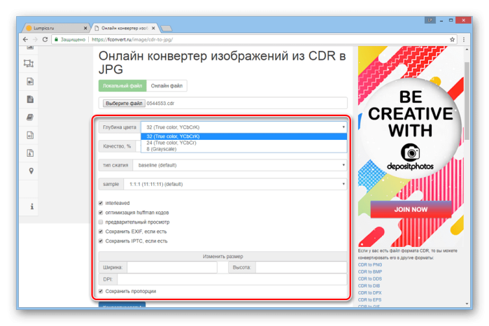489x326 pixels.
Task: Toggle huffman code optimization checkbox
Action: 101,213
